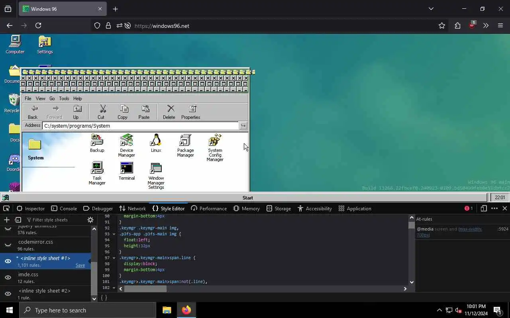Collapse the code fold at line 93
Image resolution: width=510 pixels, height=318 pixels.
tap(114, 234)
